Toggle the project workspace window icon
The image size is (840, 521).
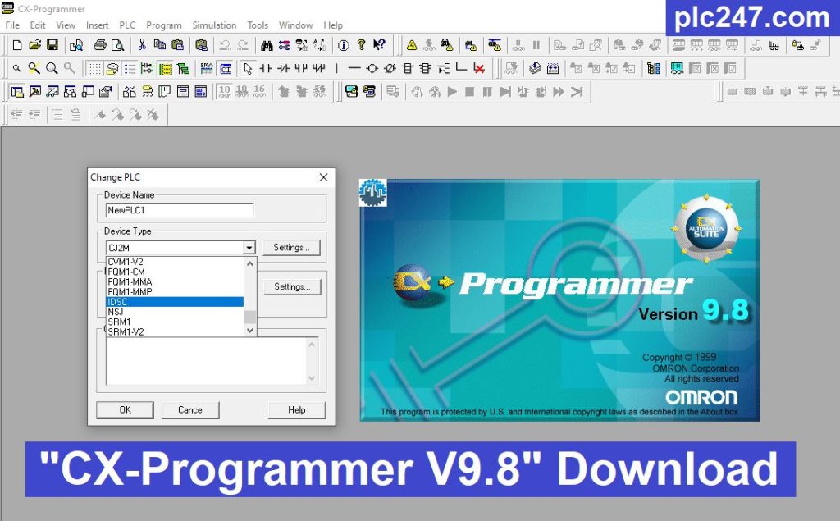17,92
